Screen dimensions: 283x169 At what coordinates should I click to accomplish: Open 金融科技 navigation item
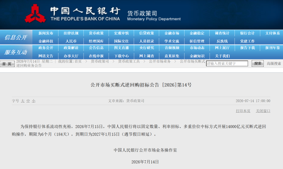click(46, 41)
